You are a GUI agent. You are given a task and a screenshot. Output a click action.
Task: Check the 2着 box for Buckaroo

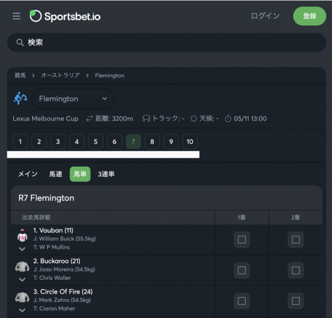[295, 270]
